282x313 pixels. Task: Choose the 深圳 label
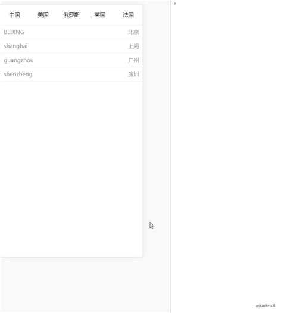[x=133, y=74]
